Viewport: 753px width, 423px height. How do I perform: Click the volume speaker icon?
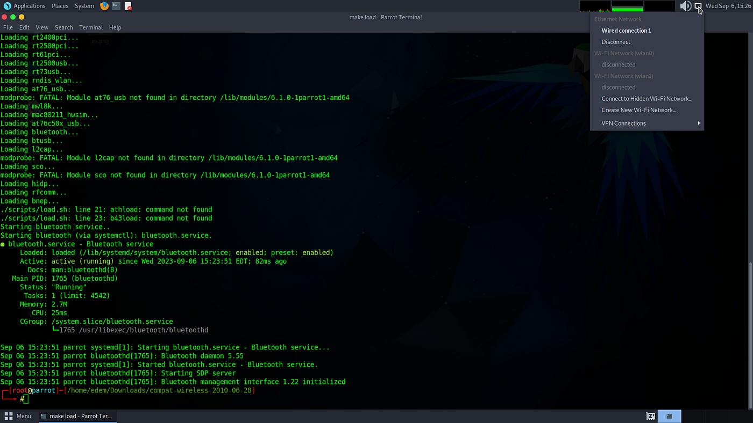point(685,6)
